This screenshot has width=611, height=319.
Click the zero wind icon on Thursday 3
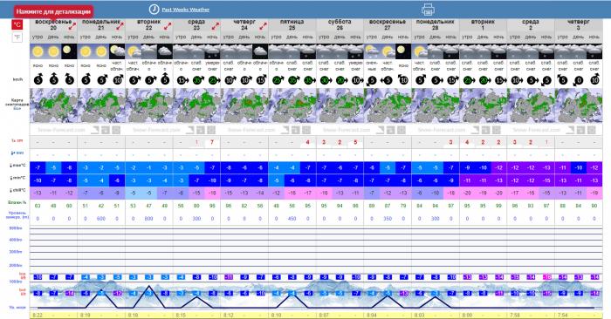[x=578, y=80]
